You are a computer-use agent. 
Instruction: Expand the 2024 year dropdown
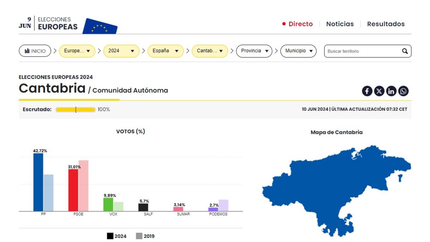point(121,51)
